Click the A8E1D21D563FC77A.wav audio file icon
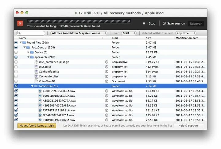 pyautogui.click(x=40, y=100)
